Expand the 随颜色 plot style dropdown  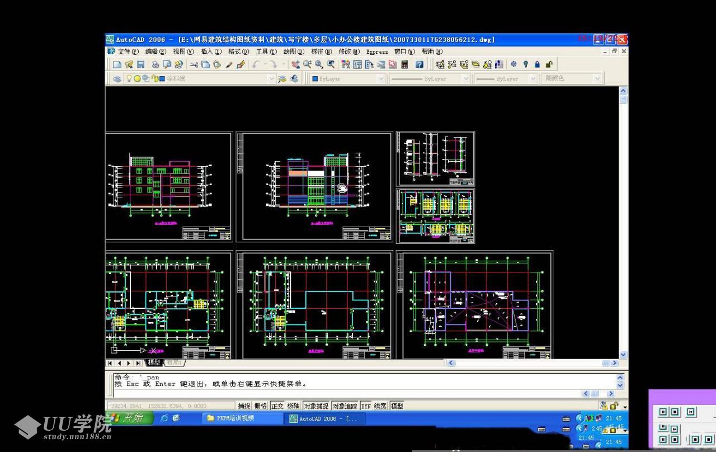coord(597,79)
